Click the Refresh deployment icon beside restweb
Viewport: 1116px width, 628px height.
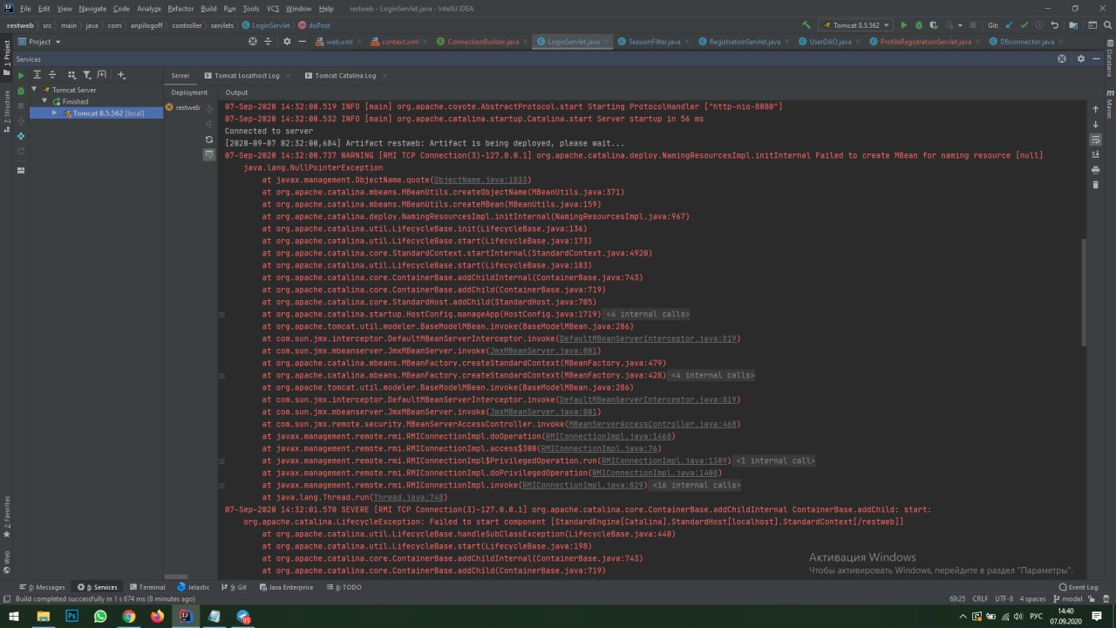point(209,140)
